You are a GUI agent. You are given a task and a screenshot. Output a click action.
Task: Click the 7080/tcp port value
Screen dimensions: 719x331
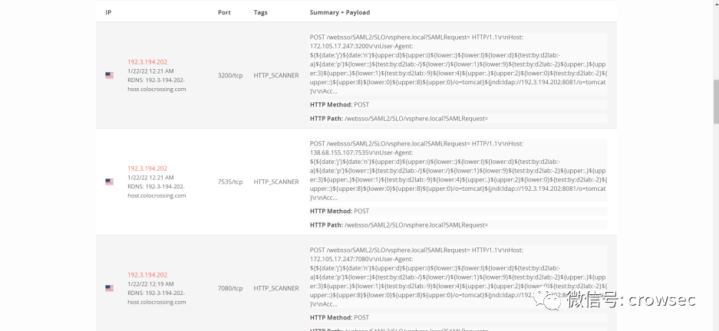tap(230, 288)
